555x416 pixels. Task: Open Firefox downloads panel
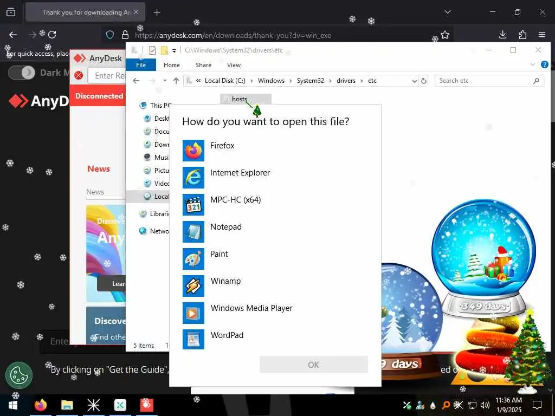(502, 35)
